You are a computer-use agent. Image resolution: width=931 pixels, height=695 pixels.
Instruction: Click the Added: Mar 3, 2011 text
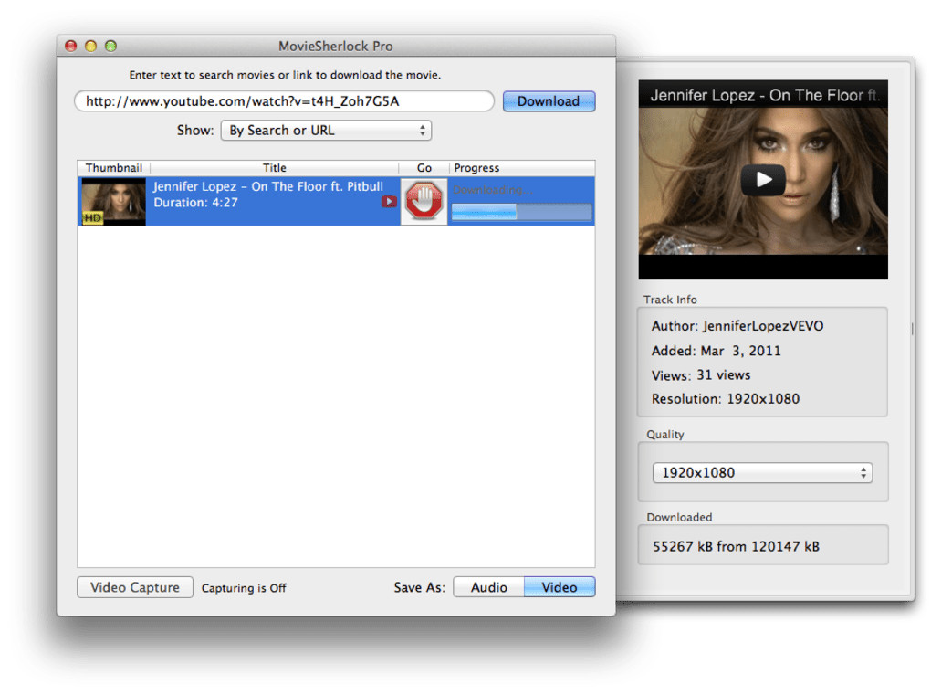click(x=717, y=351)
